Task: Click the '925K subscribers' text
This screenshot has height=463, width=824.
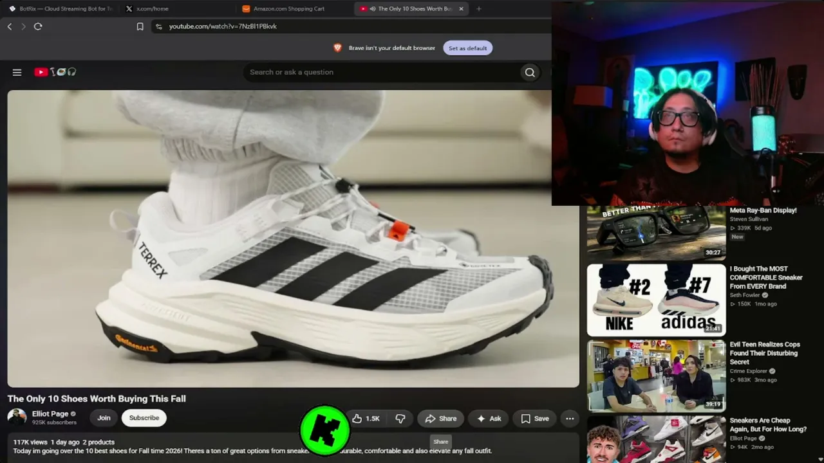Action: tap(54, 422)
